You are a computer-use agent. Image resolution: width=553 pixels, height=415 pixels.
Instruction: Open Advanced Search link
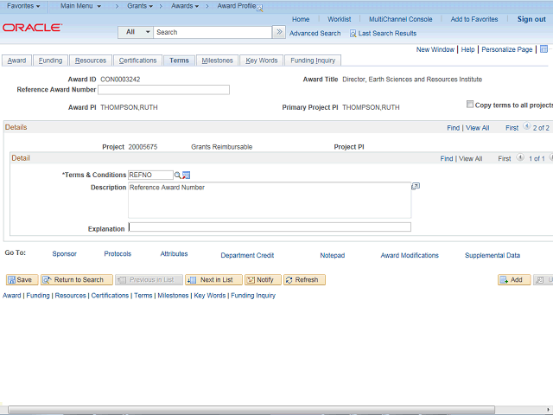pos(315,34)
